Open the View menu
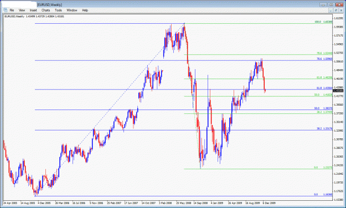This screenshot has height=208, width=346. pyautogui.click(x=22, y=10)
